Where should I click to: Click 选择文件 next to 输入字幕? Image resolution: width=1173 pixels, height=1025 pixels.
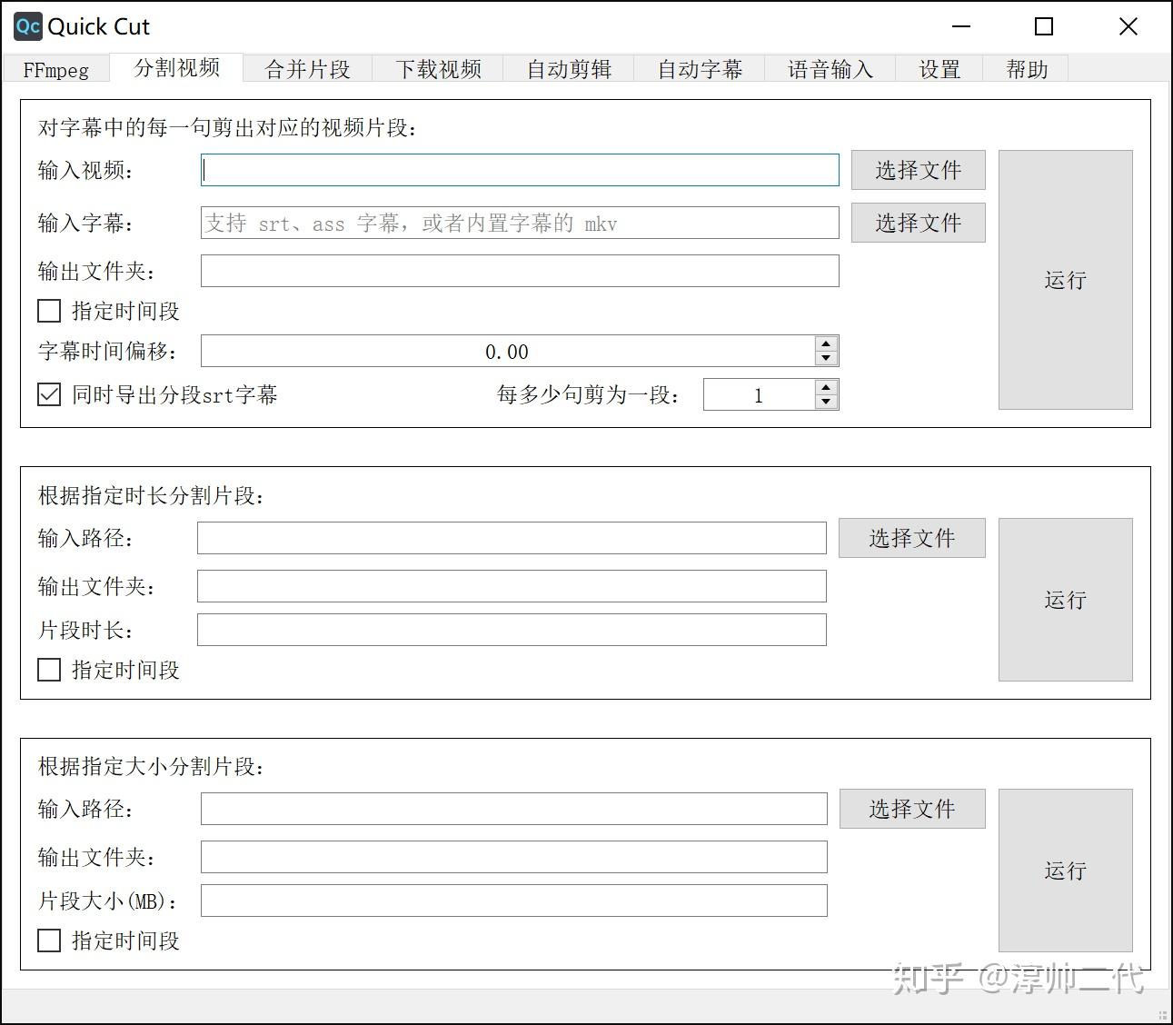point(918,223)
